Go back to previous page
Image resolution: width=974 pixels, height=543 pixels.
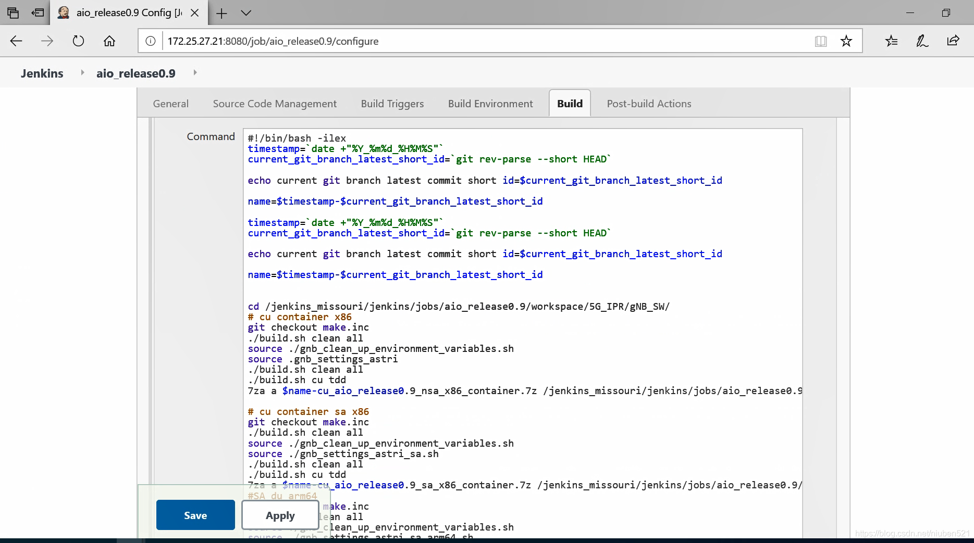click(x=16, y=41)
